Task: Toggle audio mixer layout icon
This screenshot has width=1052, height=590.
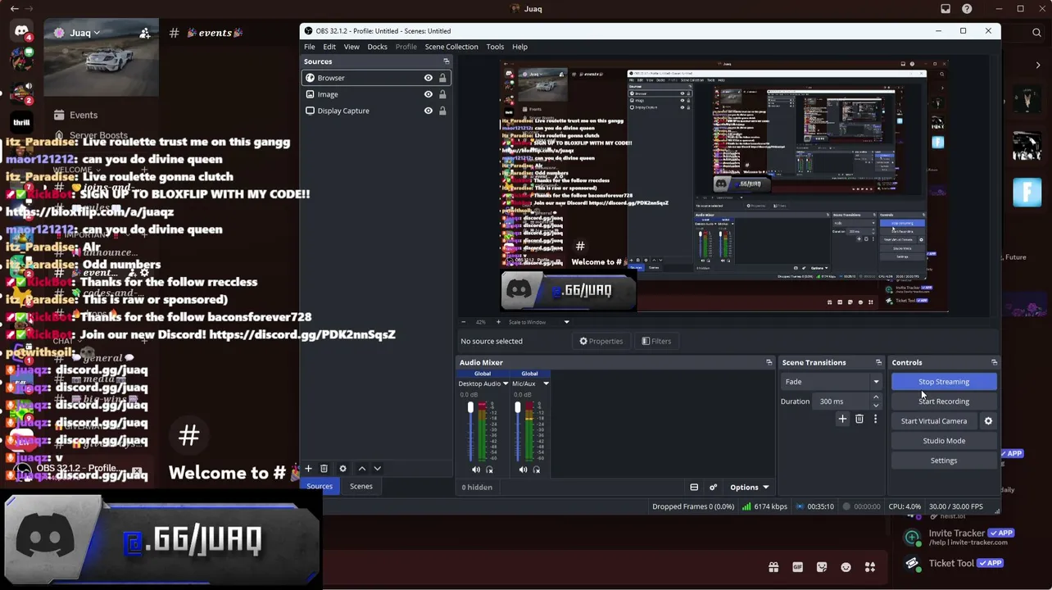Action: [x=694, y=488]
